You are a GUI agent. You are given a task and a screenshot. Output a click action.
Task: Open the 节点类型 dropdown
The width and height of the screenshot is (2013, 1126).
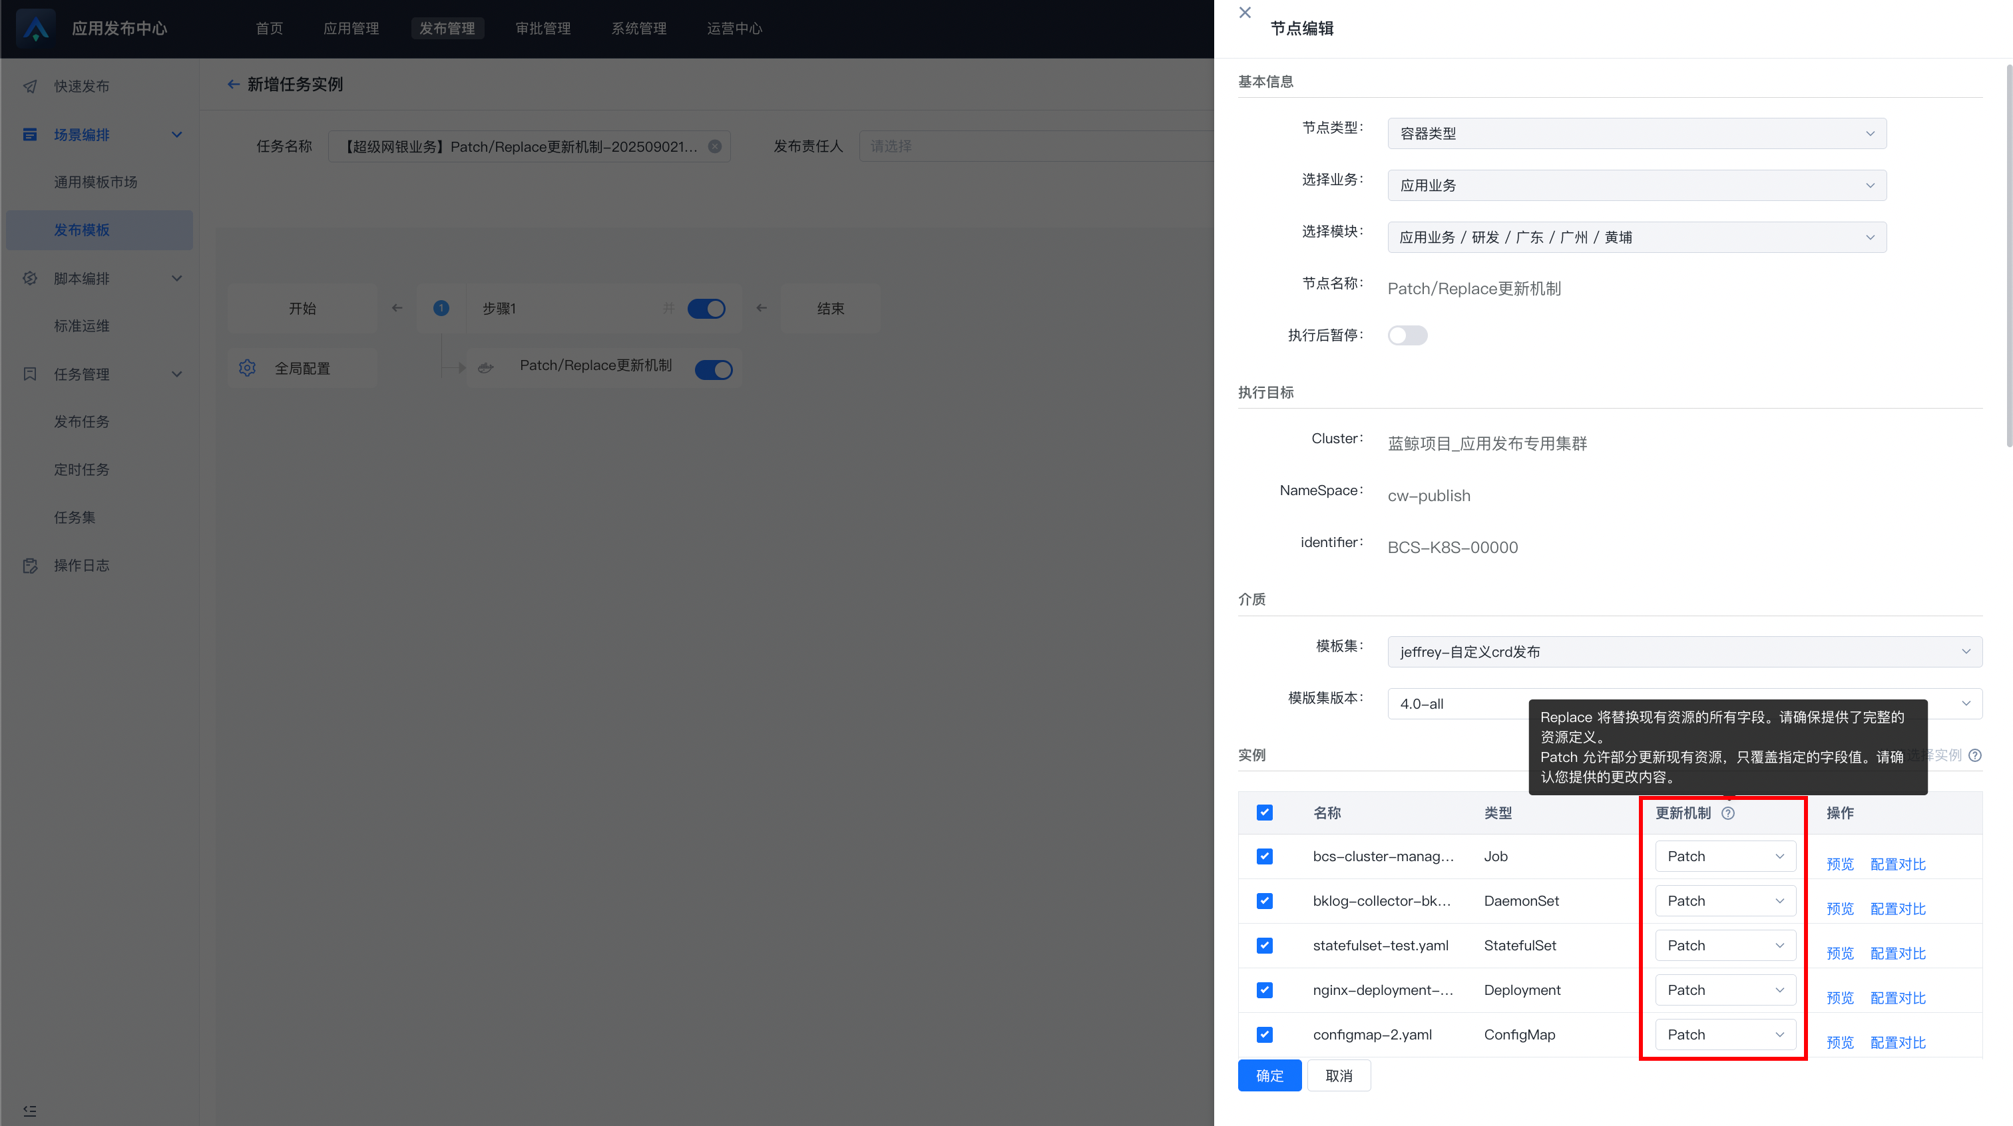click(1636, 134)
